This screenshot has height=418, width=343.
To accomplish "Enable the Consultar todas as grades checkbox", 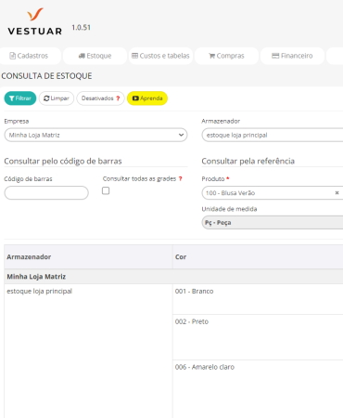I will (106, 190).
